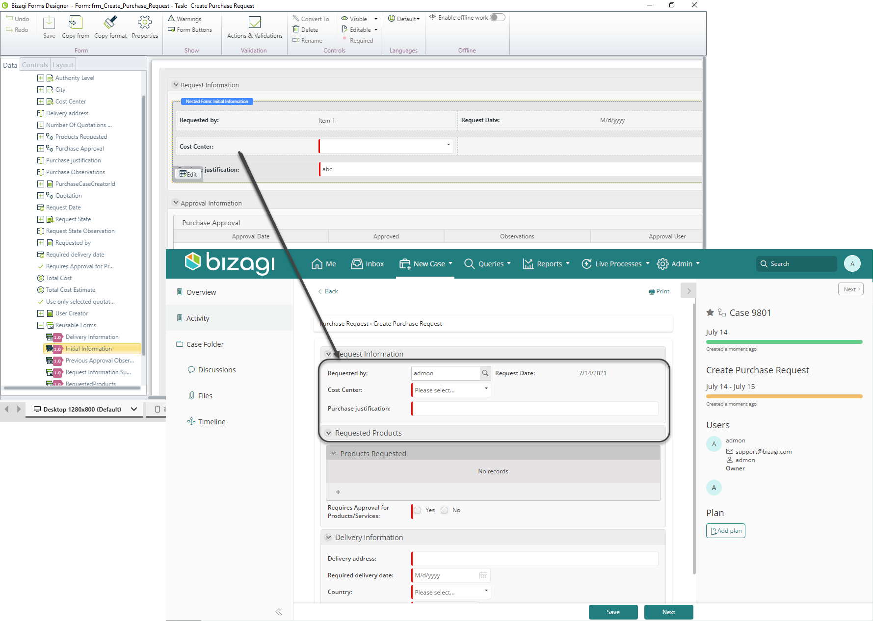Click Delete control in ribbon
This screenshot has width=873, height=621.
coord(305,30)
